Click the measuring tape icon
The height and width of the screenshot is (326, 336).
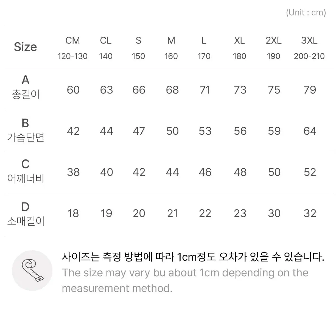(32, 271)
